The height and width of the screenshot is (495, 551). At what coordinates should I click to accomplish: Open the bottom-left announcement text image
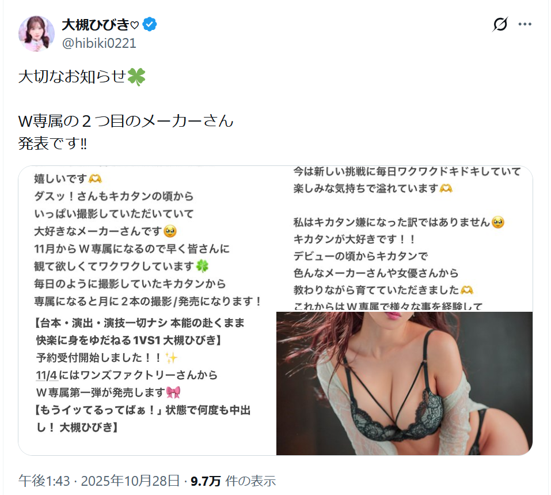[x=147, y=383]
